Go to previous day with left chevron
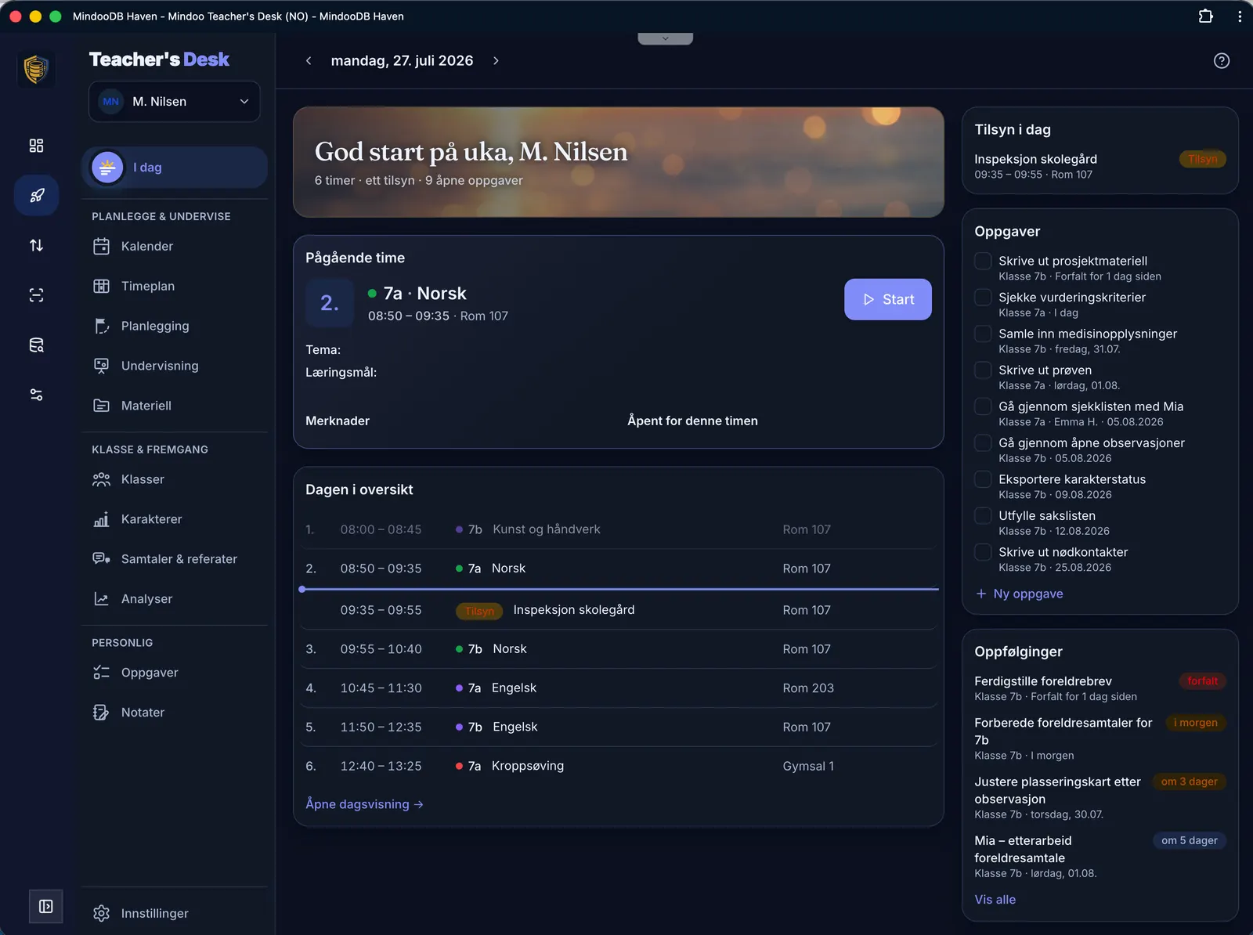This screenshot has width=1253, height=935. (x=309, y=61)
